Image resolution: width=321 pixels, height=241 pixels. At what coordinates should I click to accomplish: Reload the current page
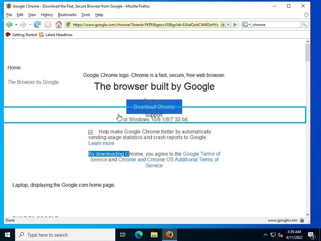37,24
